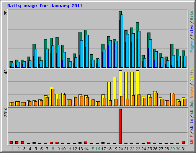Click the 'Hits' legend label
The image size is (196, 153).
pos(191,16)
